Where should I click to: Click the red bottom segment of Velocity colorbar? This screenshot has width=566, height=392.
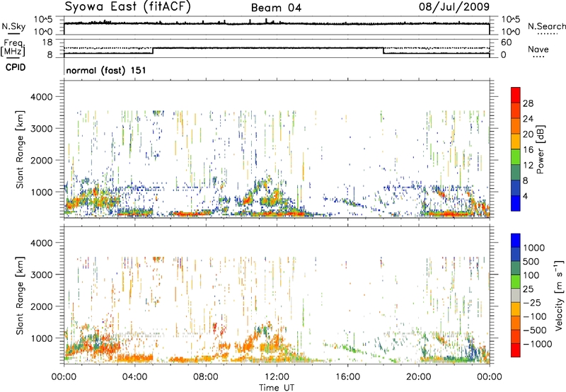[516, 350]
